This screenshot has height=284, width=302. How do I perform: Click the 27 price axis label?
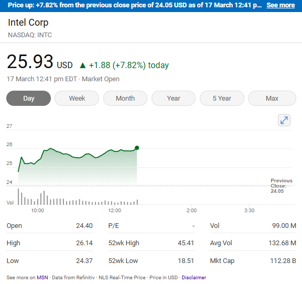9,126
